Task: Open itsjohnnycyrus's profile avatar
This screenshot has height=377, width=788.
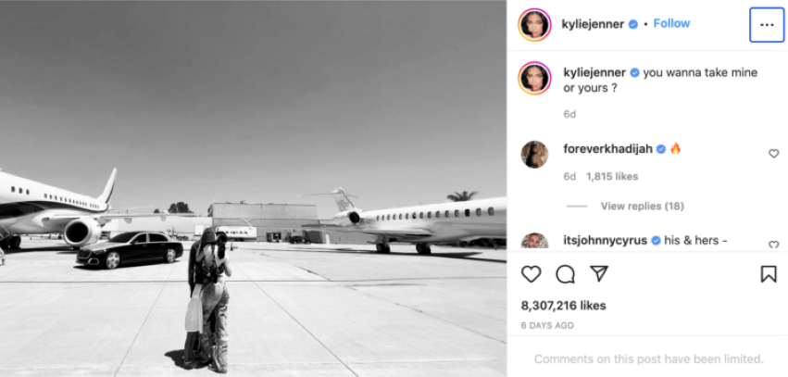Action: pyautogui.click(x=534, y=241)
